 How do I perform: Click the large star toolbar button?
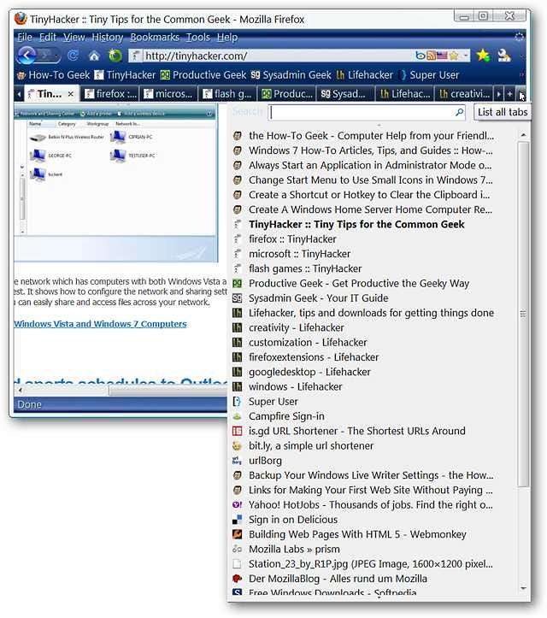click(x=483, y=56)
